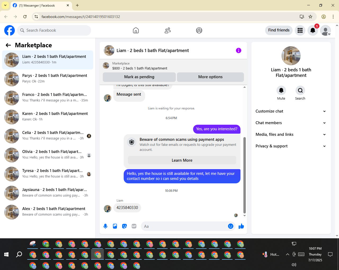The height and width of the screenshot is (270, 339).
Task: Attach a photo using the image icon
Action: 115,226
